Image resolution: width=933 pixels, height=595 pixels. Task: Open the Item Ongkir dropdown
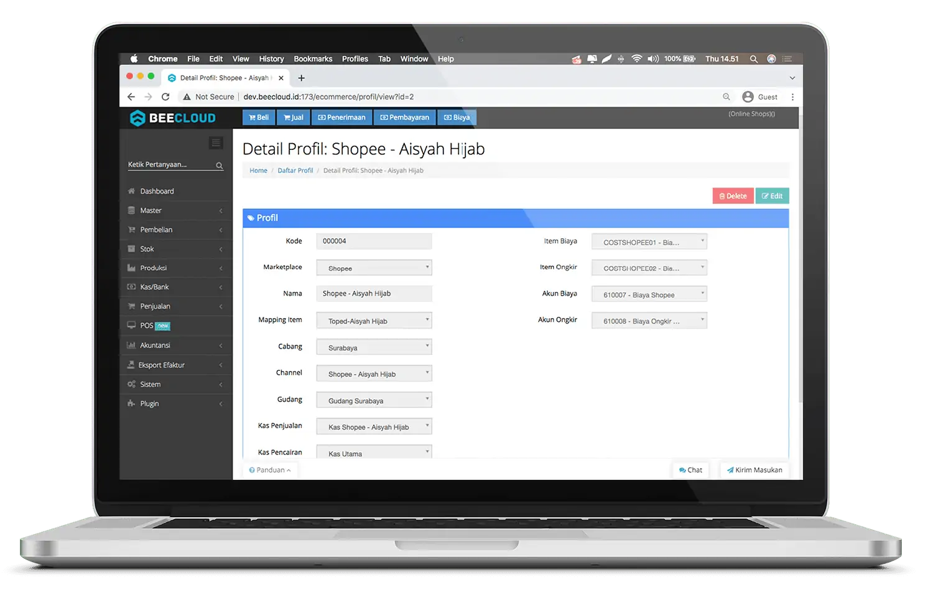tap(649, 268)
